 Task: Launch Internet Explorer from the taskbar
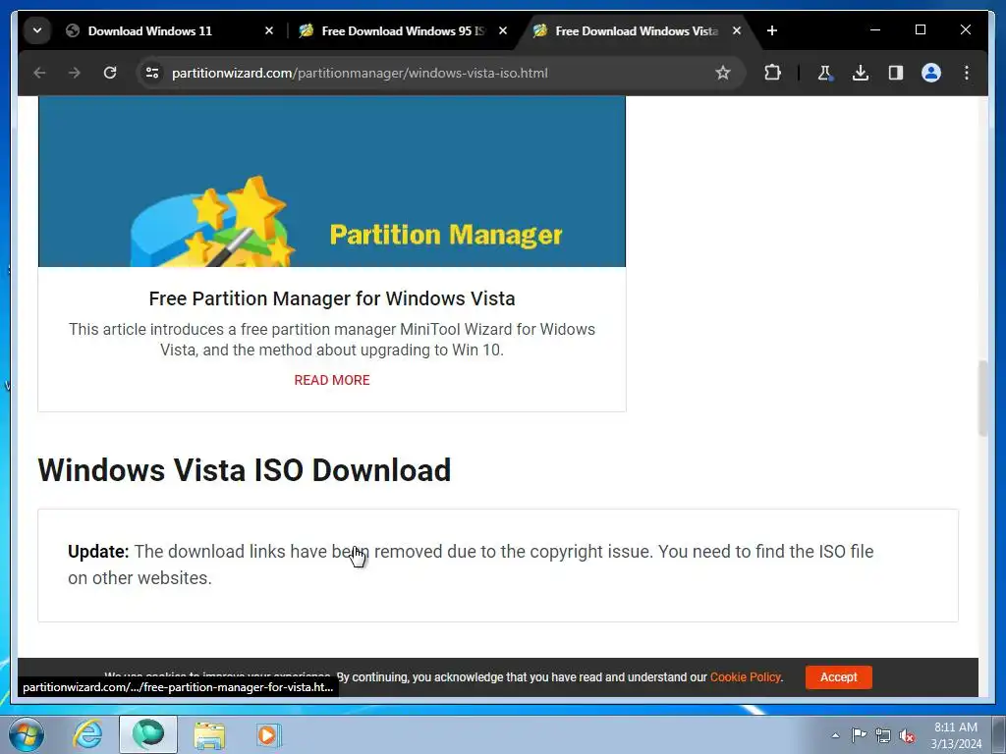tap(87, 734)
